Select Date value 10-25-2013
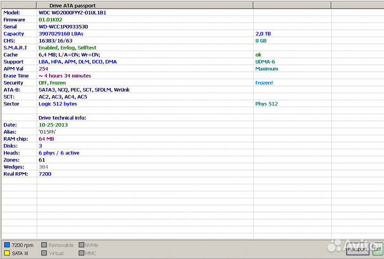The width and height of the screenshot is (384, 259). (x=53, y=125)
